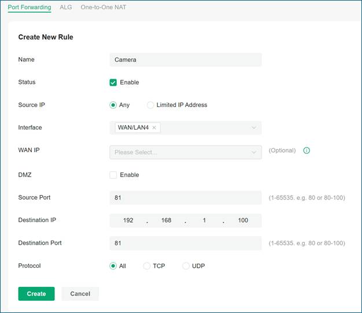
Task: Open the WAN IP Please Select dropdown
Action: point(186,152)
